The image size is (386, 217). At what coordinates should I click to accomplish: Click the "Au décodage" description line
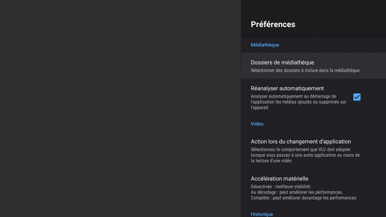pos(297,192)
